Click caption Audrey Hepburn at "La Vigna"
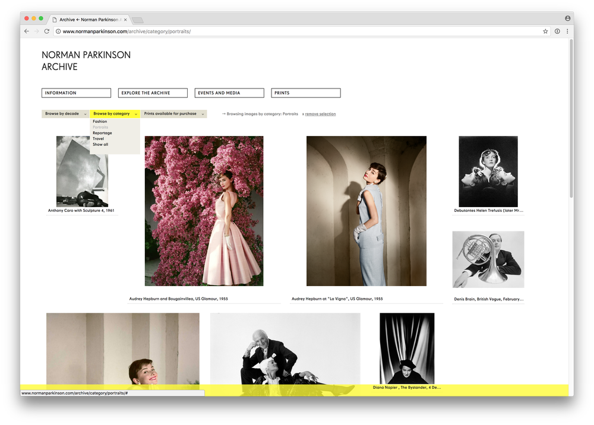Screen dimensions: 594x425 [x=337, y=299]
